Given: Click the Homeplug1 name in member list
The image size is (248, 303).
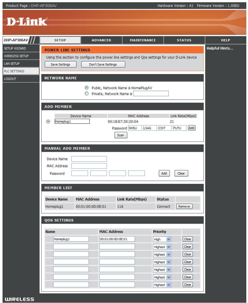Looking at the screenshot, I should tap(54, 207).
